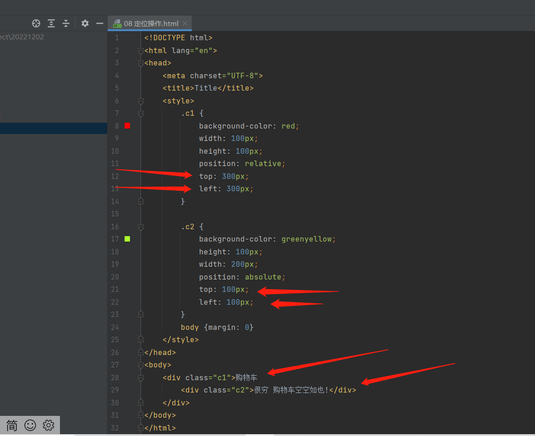Image resolution: width=535 pixels, height=436 pixels.
Task: Click the 'red' value on line 8
Action: click(288, 126)
